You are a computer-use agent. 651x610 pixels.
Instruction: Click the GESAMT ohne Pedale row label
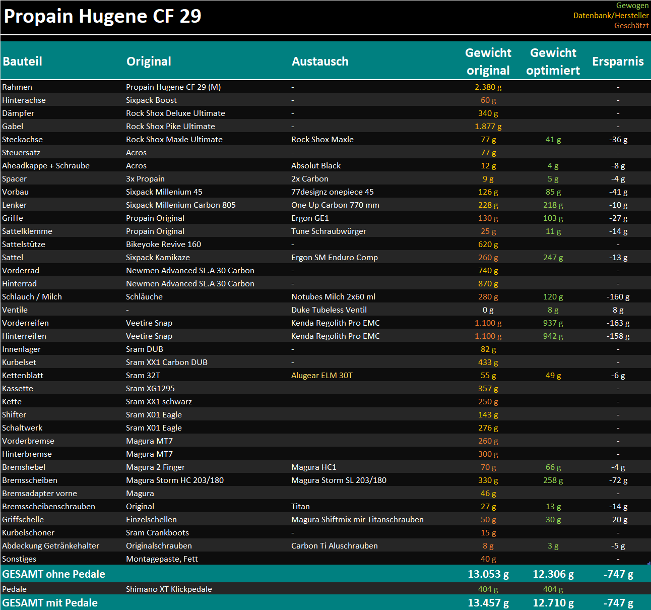point(53,574)
